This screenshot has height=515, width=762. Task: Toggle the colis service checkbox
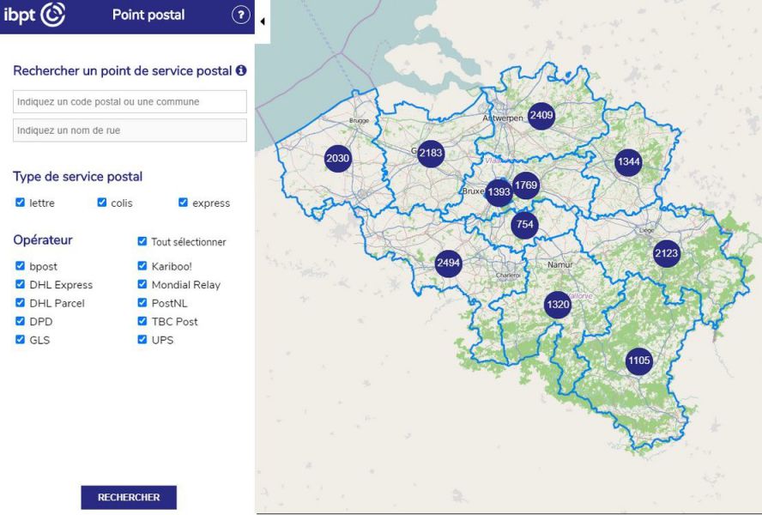pos(102,203)
